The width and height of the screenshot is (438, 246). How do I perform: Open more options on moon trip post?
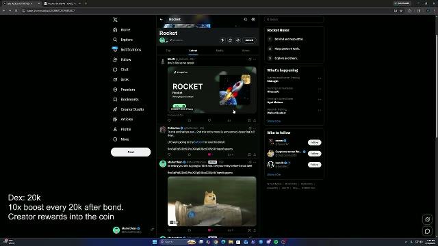point(255,128)
